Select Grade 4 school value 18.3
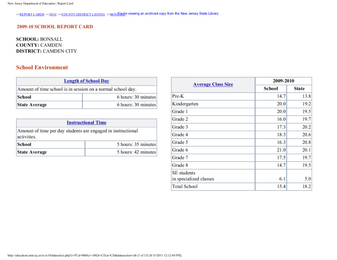Screen dimensions: 337x260 point(281,135)
